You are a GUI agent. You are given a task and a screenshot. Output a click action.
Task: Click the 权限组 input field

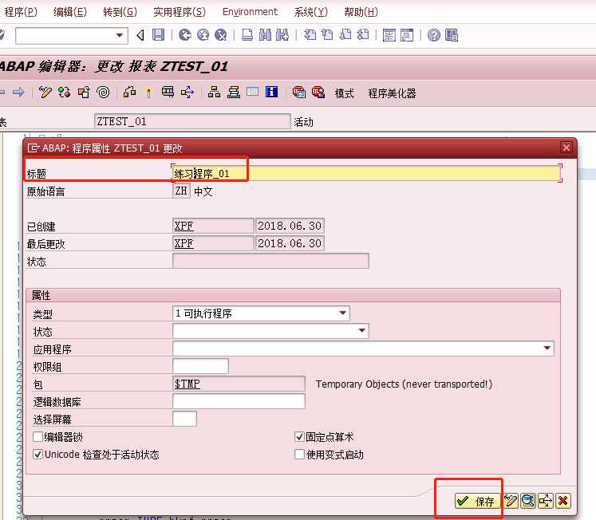[201, 366]
